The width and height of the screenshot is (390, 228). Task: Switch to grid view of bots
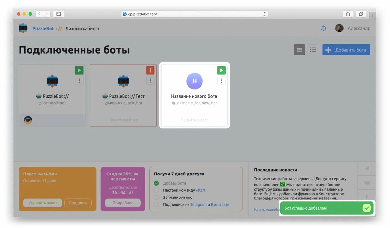click(x=300, y=50)
